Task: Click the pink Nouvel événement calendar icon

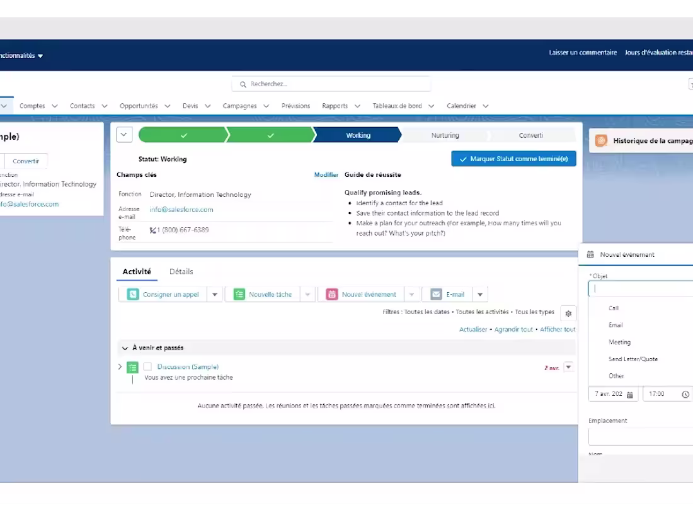Action: (x=332, y=294)
